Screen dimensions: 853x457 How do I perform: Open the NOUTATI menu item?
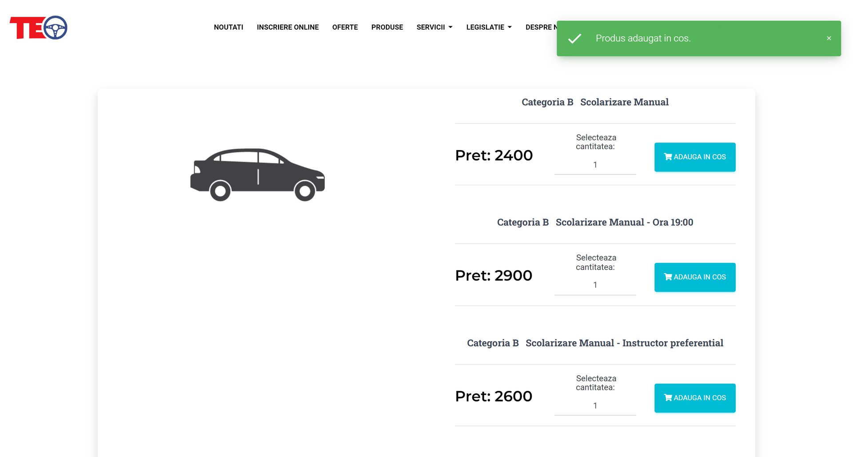coord(228,27)
